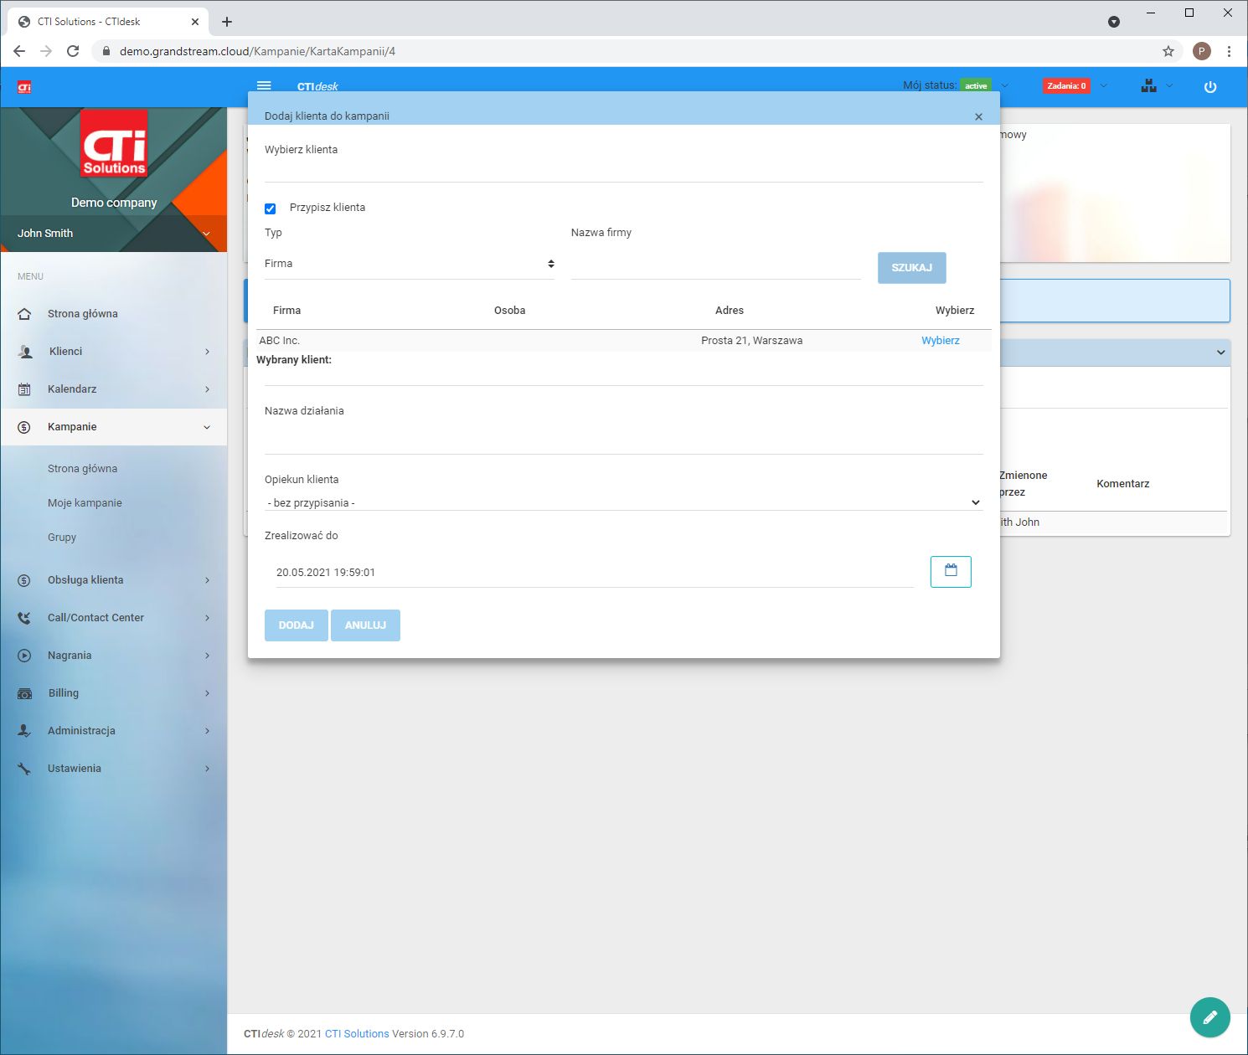This screenshot has width=1248, height=1055.
Task: Open Chrome three-dot menu
Action: 1229,51
